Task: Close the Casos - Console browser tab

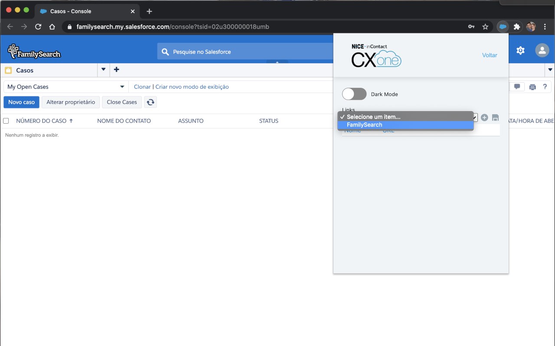Action: (133, 11)
